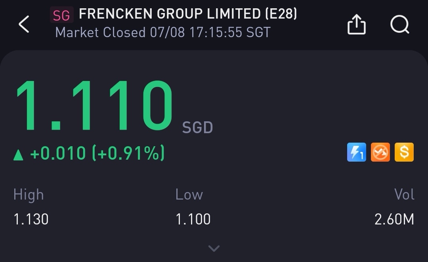Image resolution: width=428 pixels, height=262 pixels.
Task: Tap the yellow dollar sign badge
Action: (x=404, y=152)
